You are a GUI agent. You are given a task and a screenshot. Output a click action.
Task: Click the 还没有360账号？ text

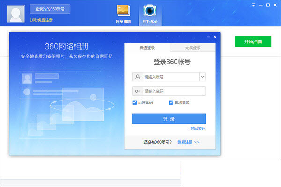tap(158, 142)
